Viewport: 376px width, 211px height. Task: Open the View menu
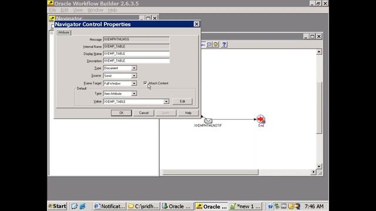point(78,10)
